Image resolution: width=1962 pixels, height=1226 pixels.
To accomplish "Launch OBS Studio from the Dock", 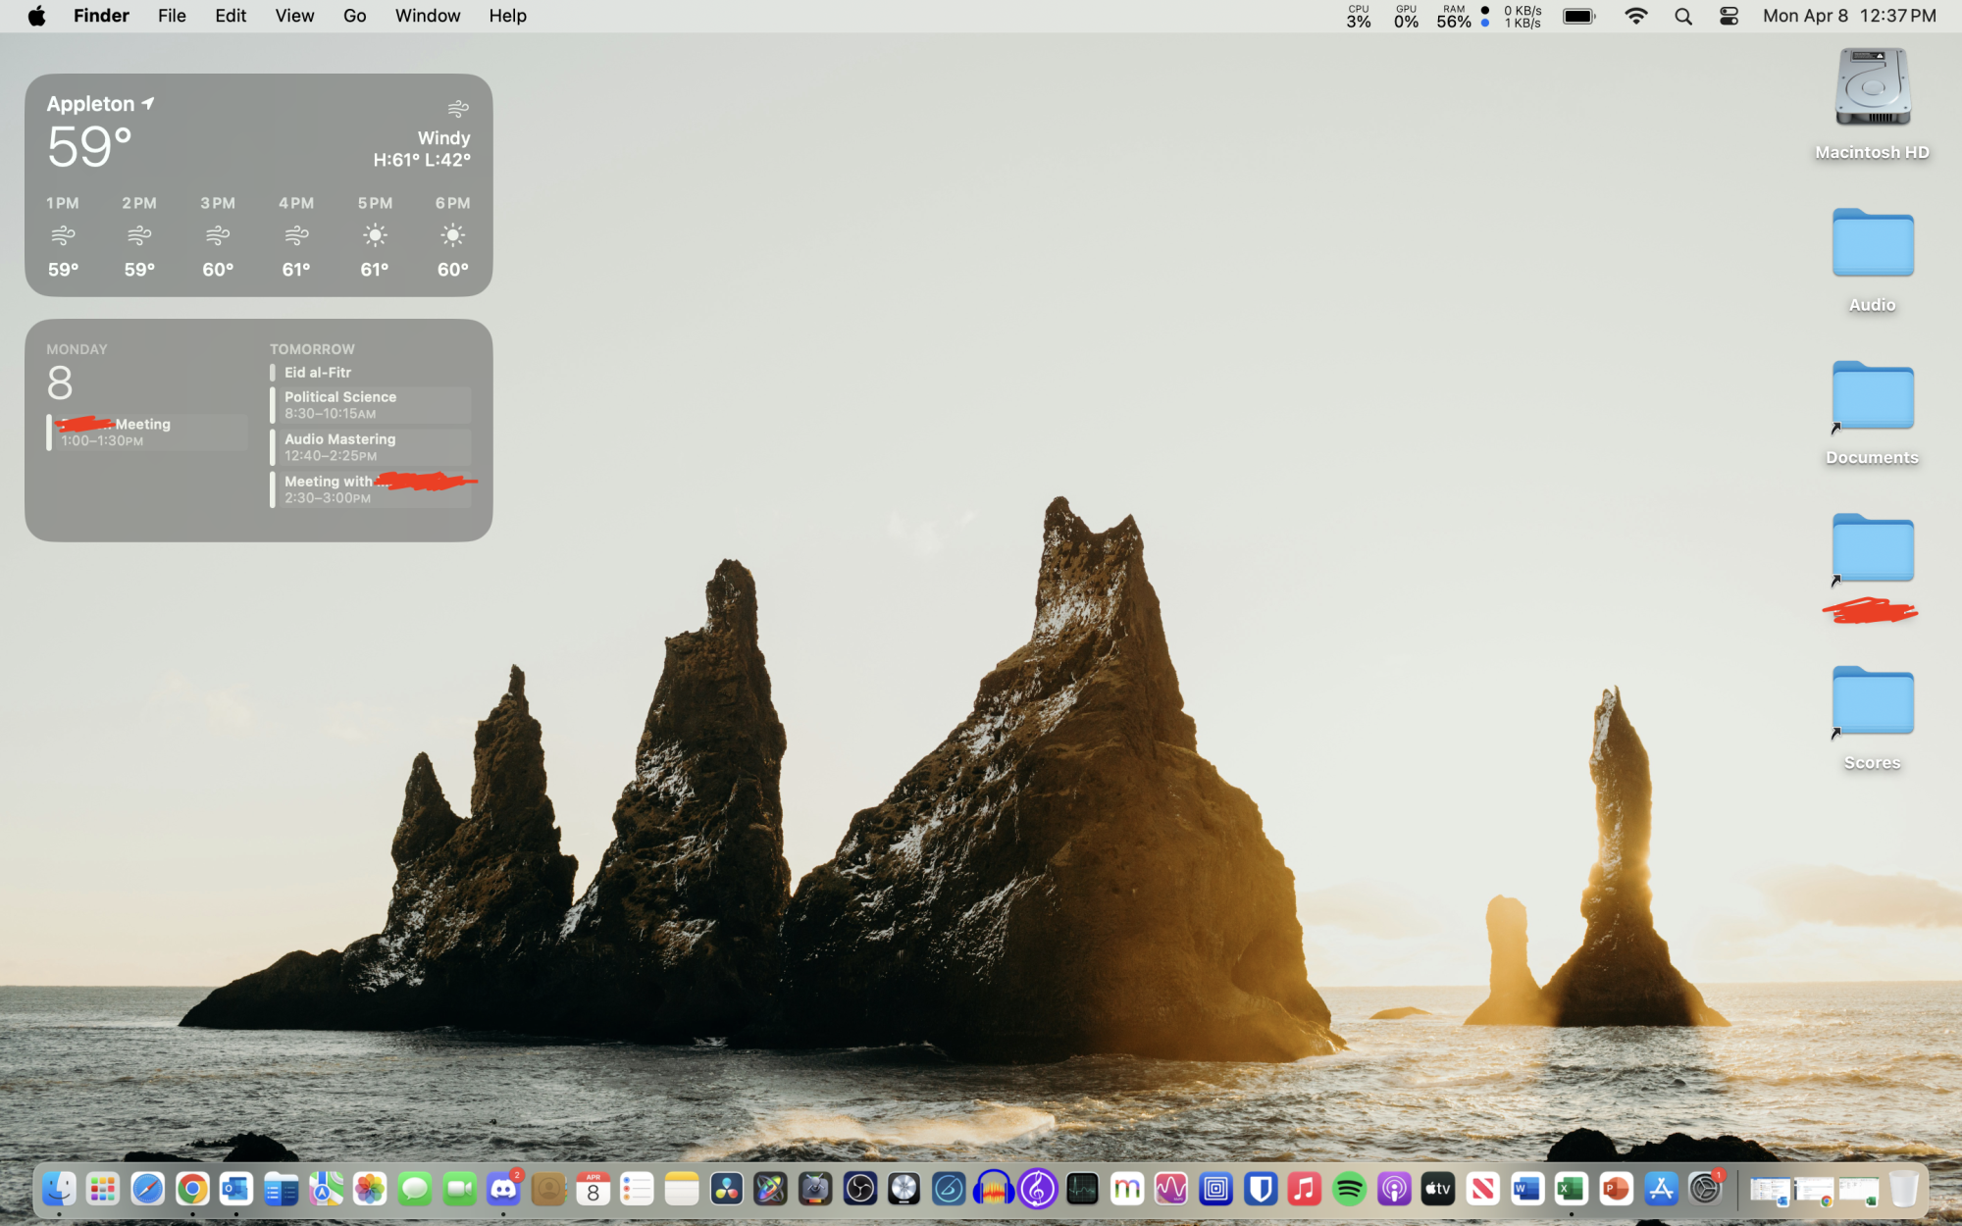I will click(860, 1190).
